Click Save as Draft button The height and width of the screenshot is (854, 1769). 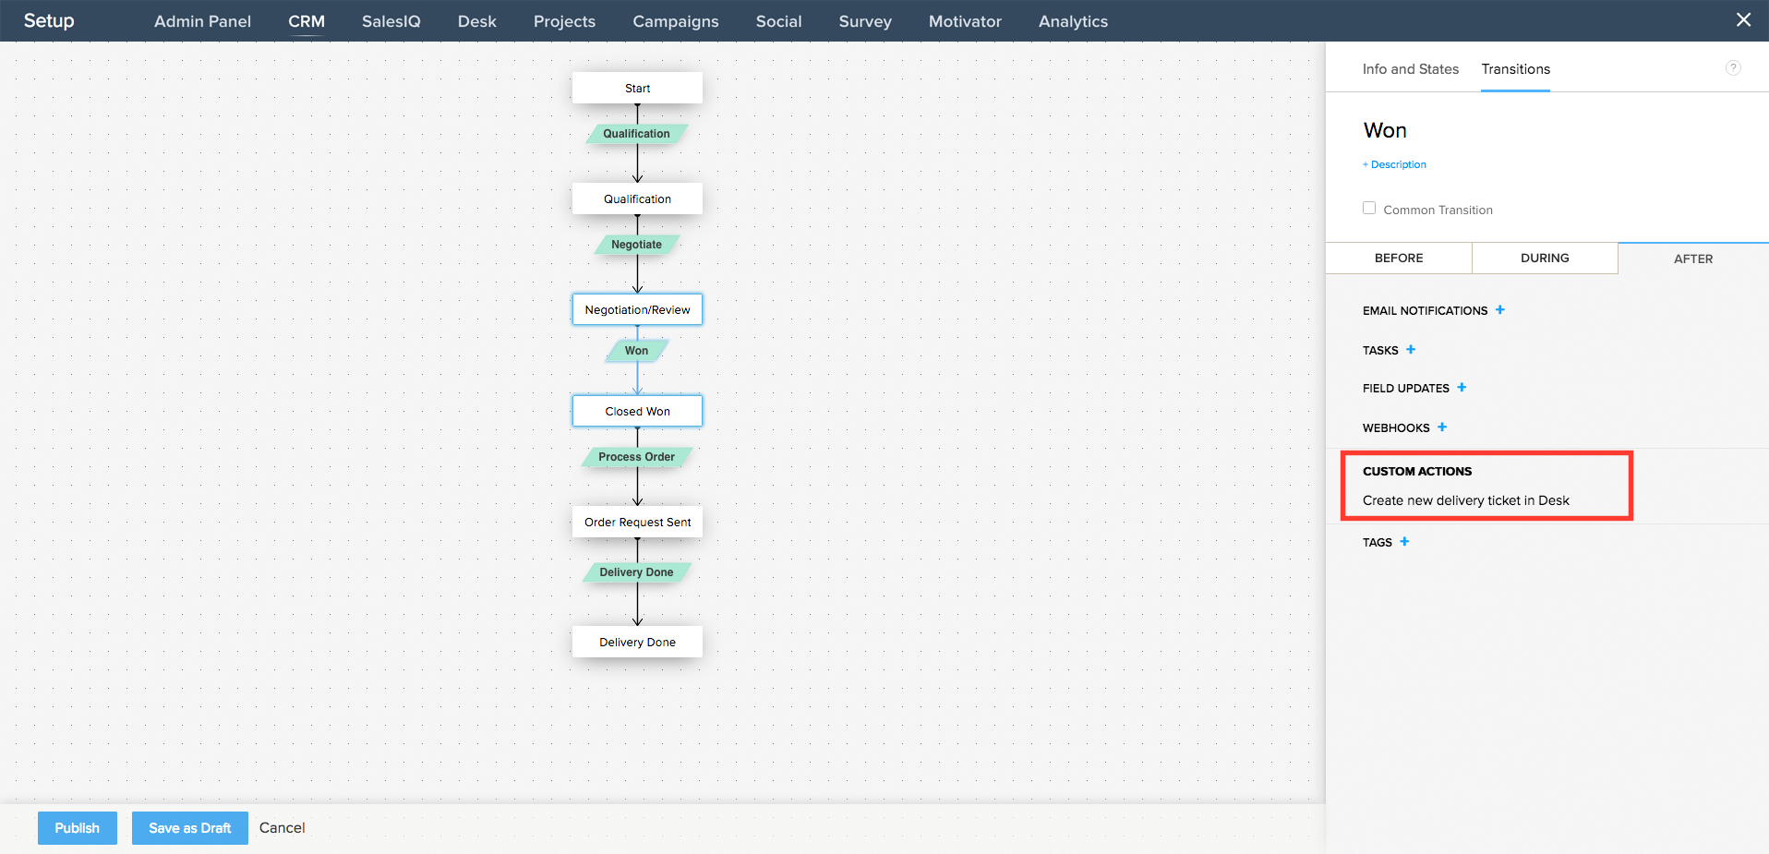coord(189,828)
